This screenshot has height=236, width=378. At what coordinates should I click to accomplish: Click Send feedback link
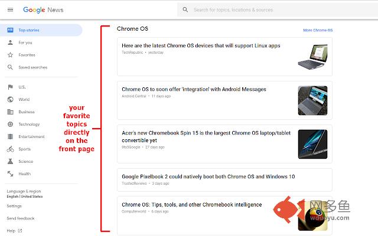tap(21, 218)
